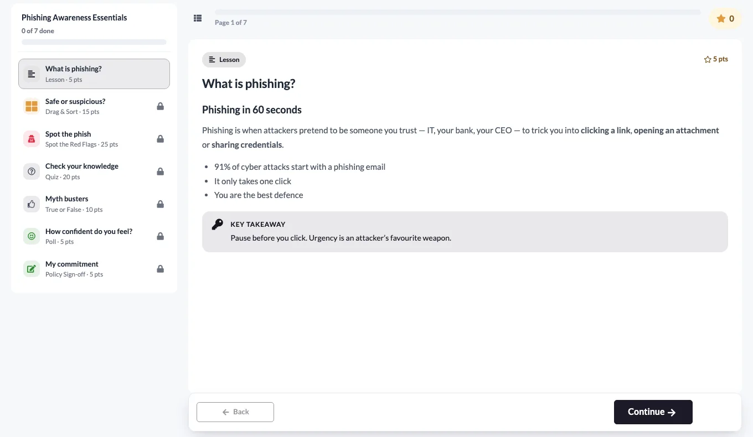Click You are the best defence bullet

tap(259, 195)
